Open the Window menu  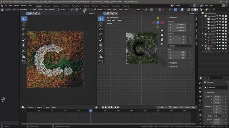24,6
